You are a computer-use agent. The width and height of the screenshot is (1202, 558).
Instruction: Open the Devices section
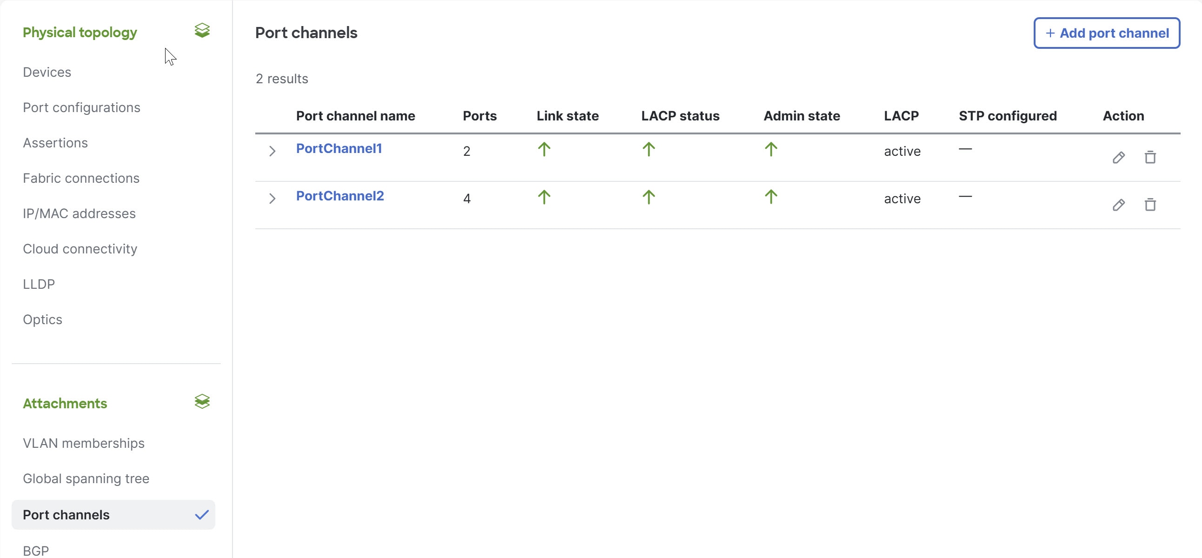(47, 73)
